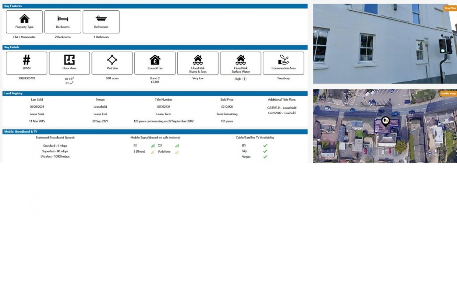Viewport: 457px width, 293px height.
Task: Select the Land Registry section header
Action: 155,93
